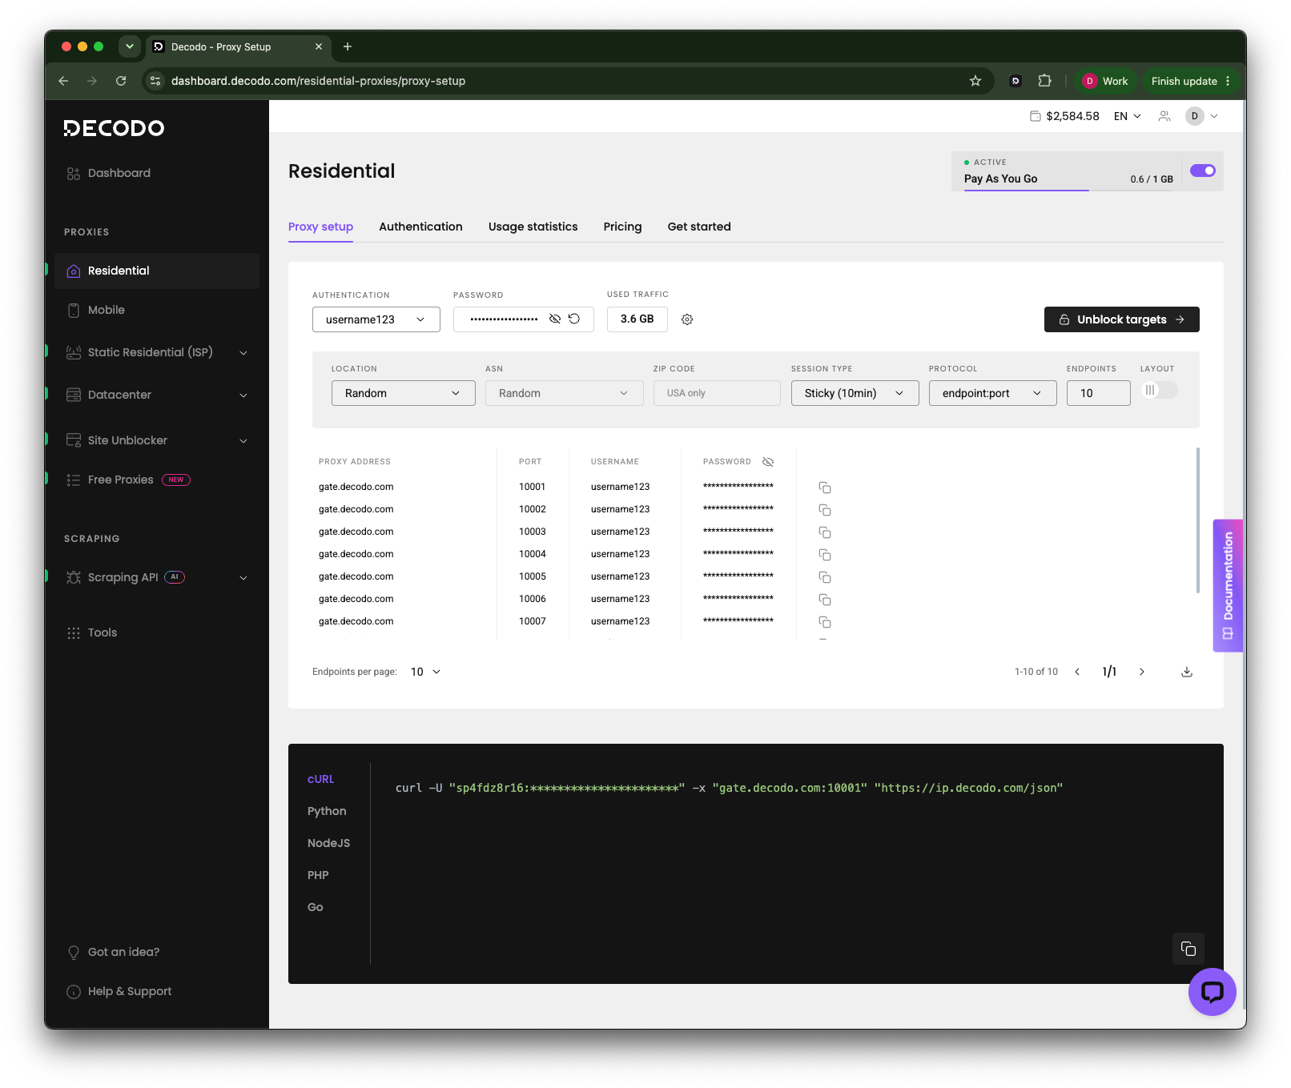The image size is (1291, 1088).
Task: Open Documentation side panel
Action: click(x=1228, y=586)
